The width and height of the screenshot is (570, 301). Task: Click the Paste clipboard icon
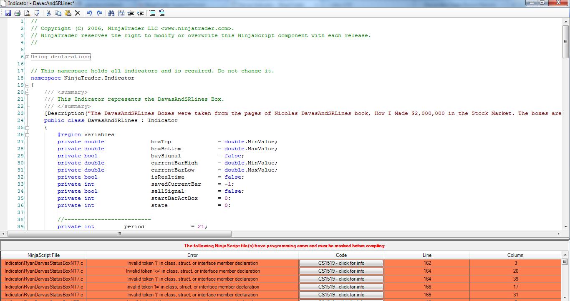68,13
